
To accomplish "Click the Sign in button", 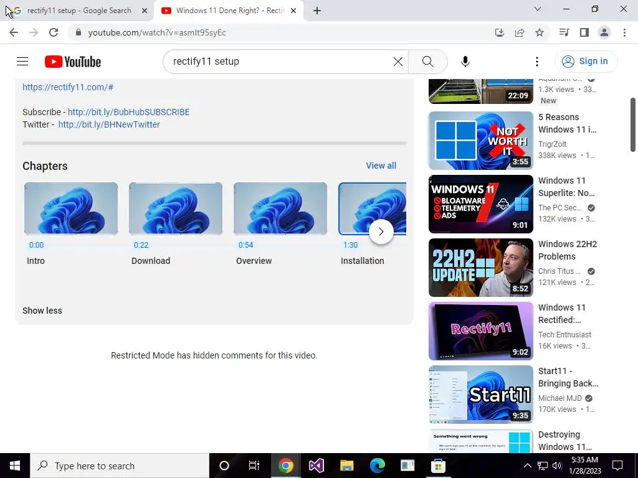I will (x=586, y=62).
